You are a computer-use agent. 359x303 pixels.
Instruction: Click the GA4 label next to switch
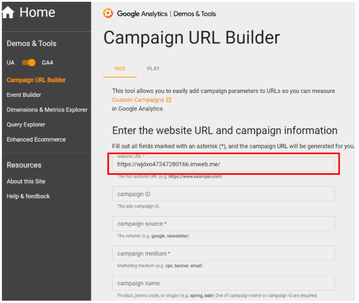tap(47, 63)
